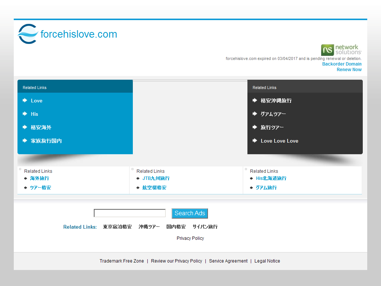
Task: Open the 旅行ツアー link
Action: coord(272,127)
